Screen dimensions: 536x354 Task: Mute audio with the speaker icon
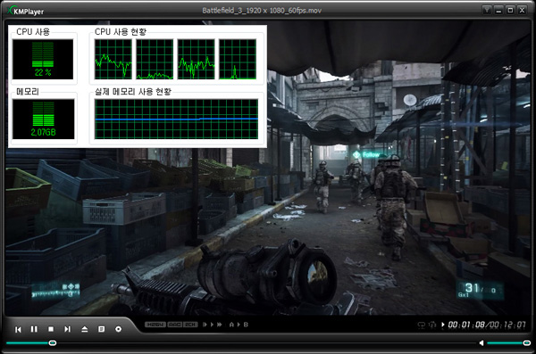coord(482,342)
